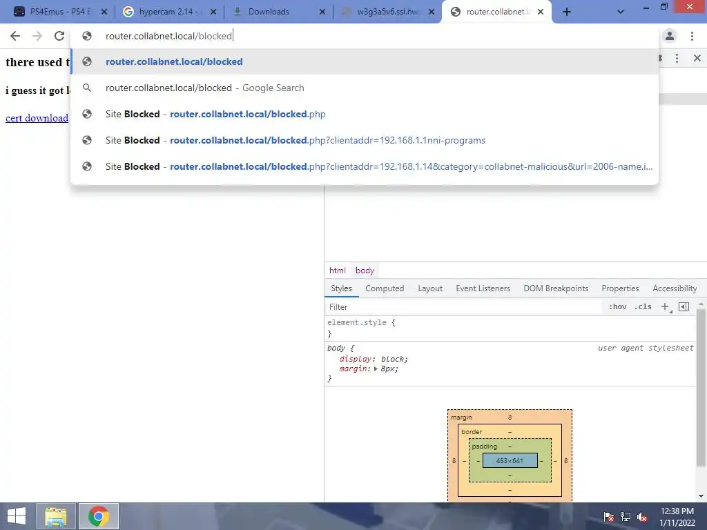Choose the Google Search suggestion
The height and width of the screenshot is (530, 707).
[x=365, y=88]
